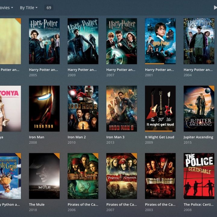Click the Harry Potter title above 2004
Viewport: 217px width, 217px height.
pos(198,70)
